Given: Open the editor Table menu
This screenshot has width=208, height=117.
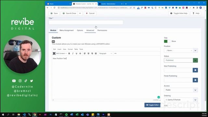Looking at the screenshot, I should 76,49.
